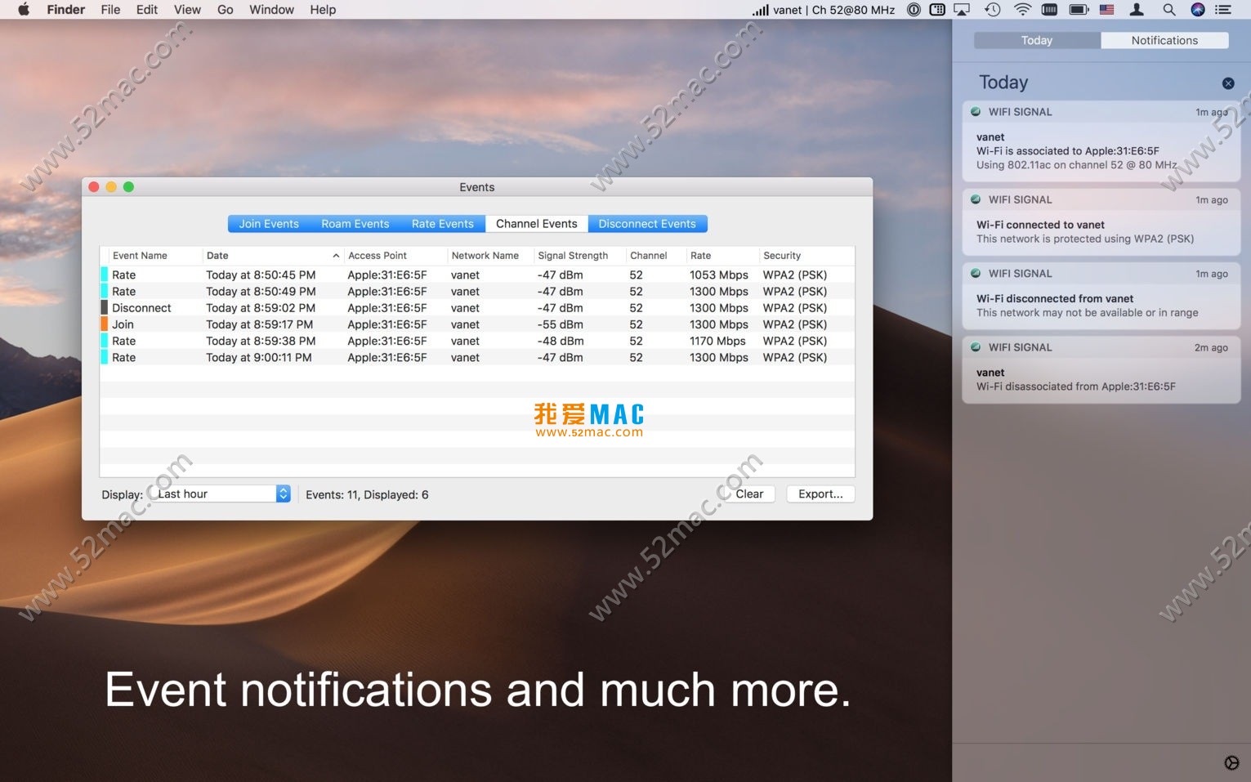Launch Siri from the menu bar

[1197, 10]
